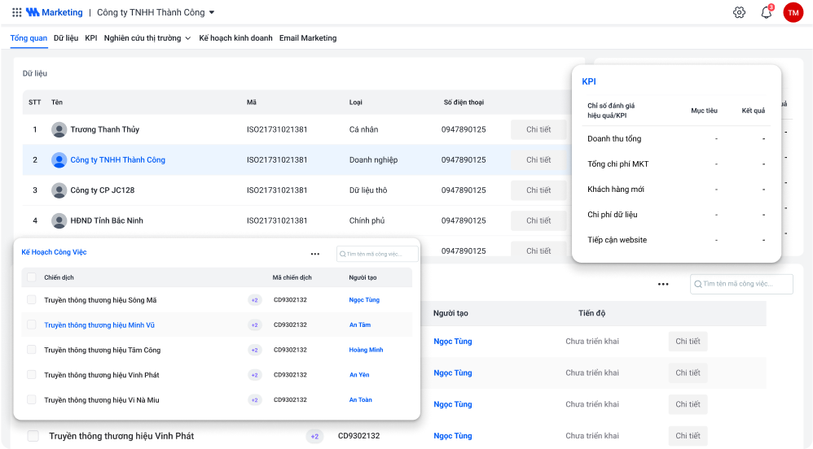The image size is (813, 449).
Task: Check Truyền thông thương hiệu Sông Mã
Action: pyautogui.click(x=32, y=300)
